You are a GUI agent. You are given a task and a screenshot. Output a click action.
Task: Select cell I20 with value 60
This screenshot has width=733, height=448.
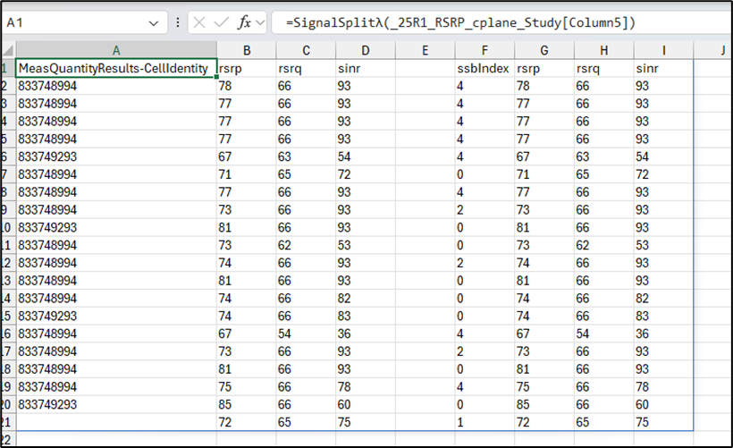[x=663, y=404]
